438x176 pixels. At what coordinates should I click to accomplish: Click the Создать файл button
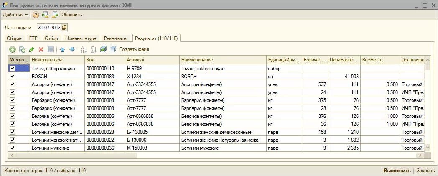coord(134,49)
